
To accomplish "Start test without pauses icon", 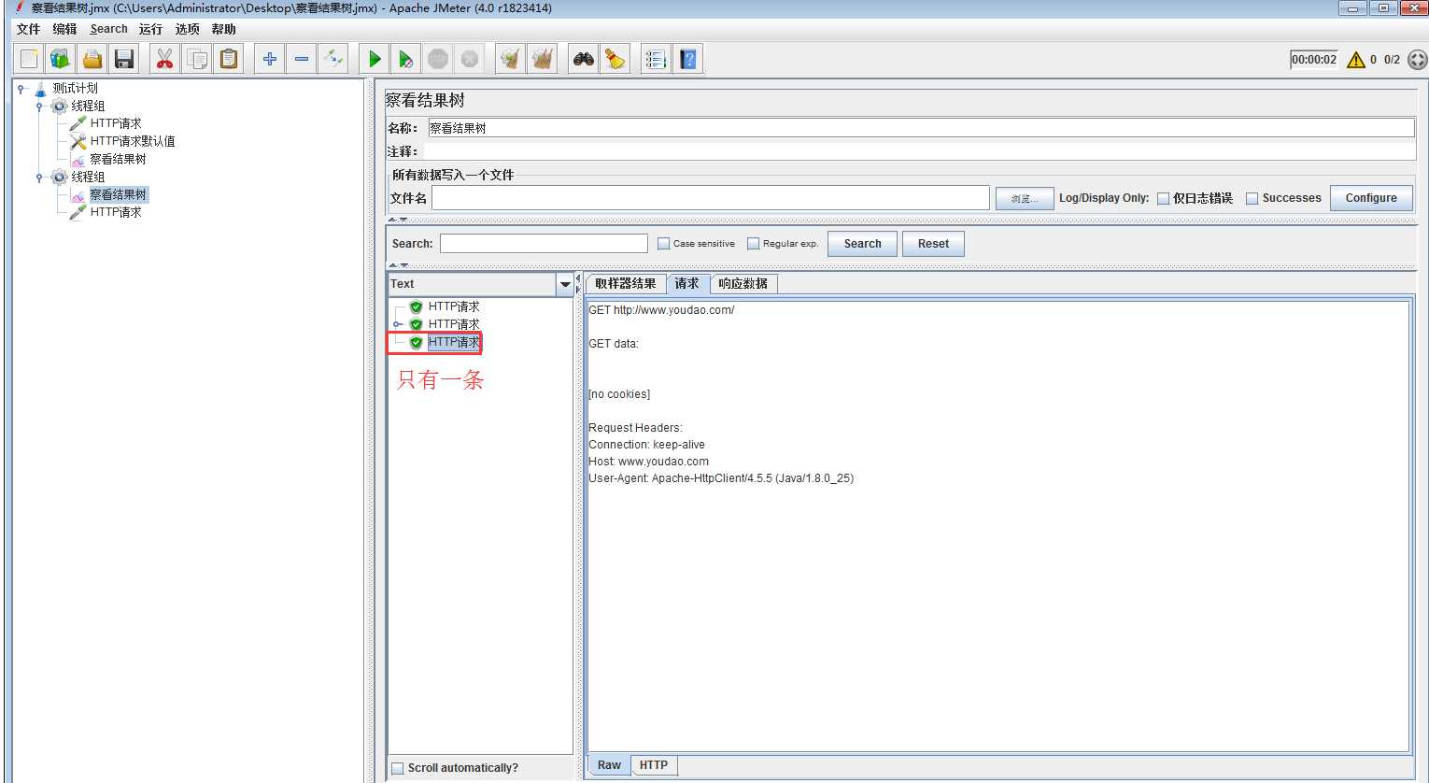I will coord(406,60).
